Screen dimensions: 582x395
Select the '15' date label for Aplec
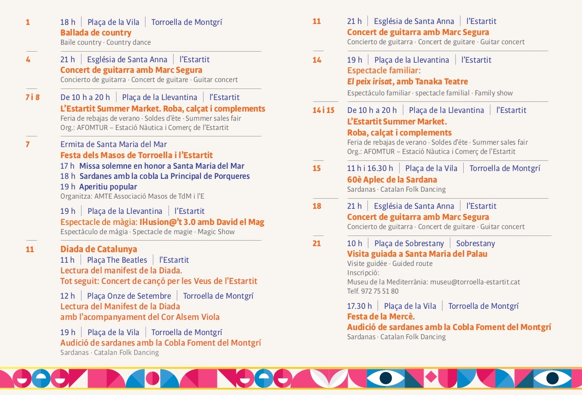pyautogui.click(x=317, y=168)
